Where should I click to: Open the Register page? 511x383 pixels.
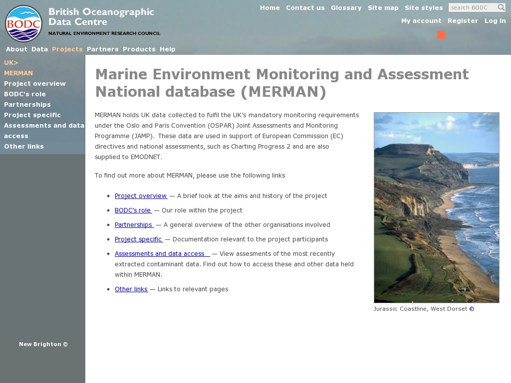tap(463, 21)
